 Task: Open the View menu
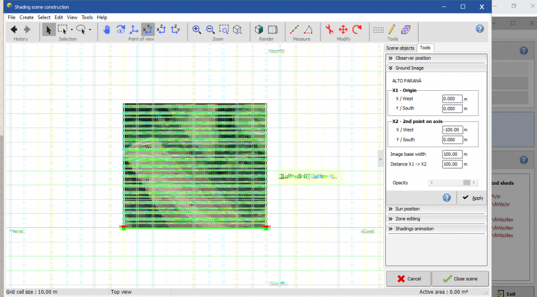pyautogui.click(x=72, y=18)
